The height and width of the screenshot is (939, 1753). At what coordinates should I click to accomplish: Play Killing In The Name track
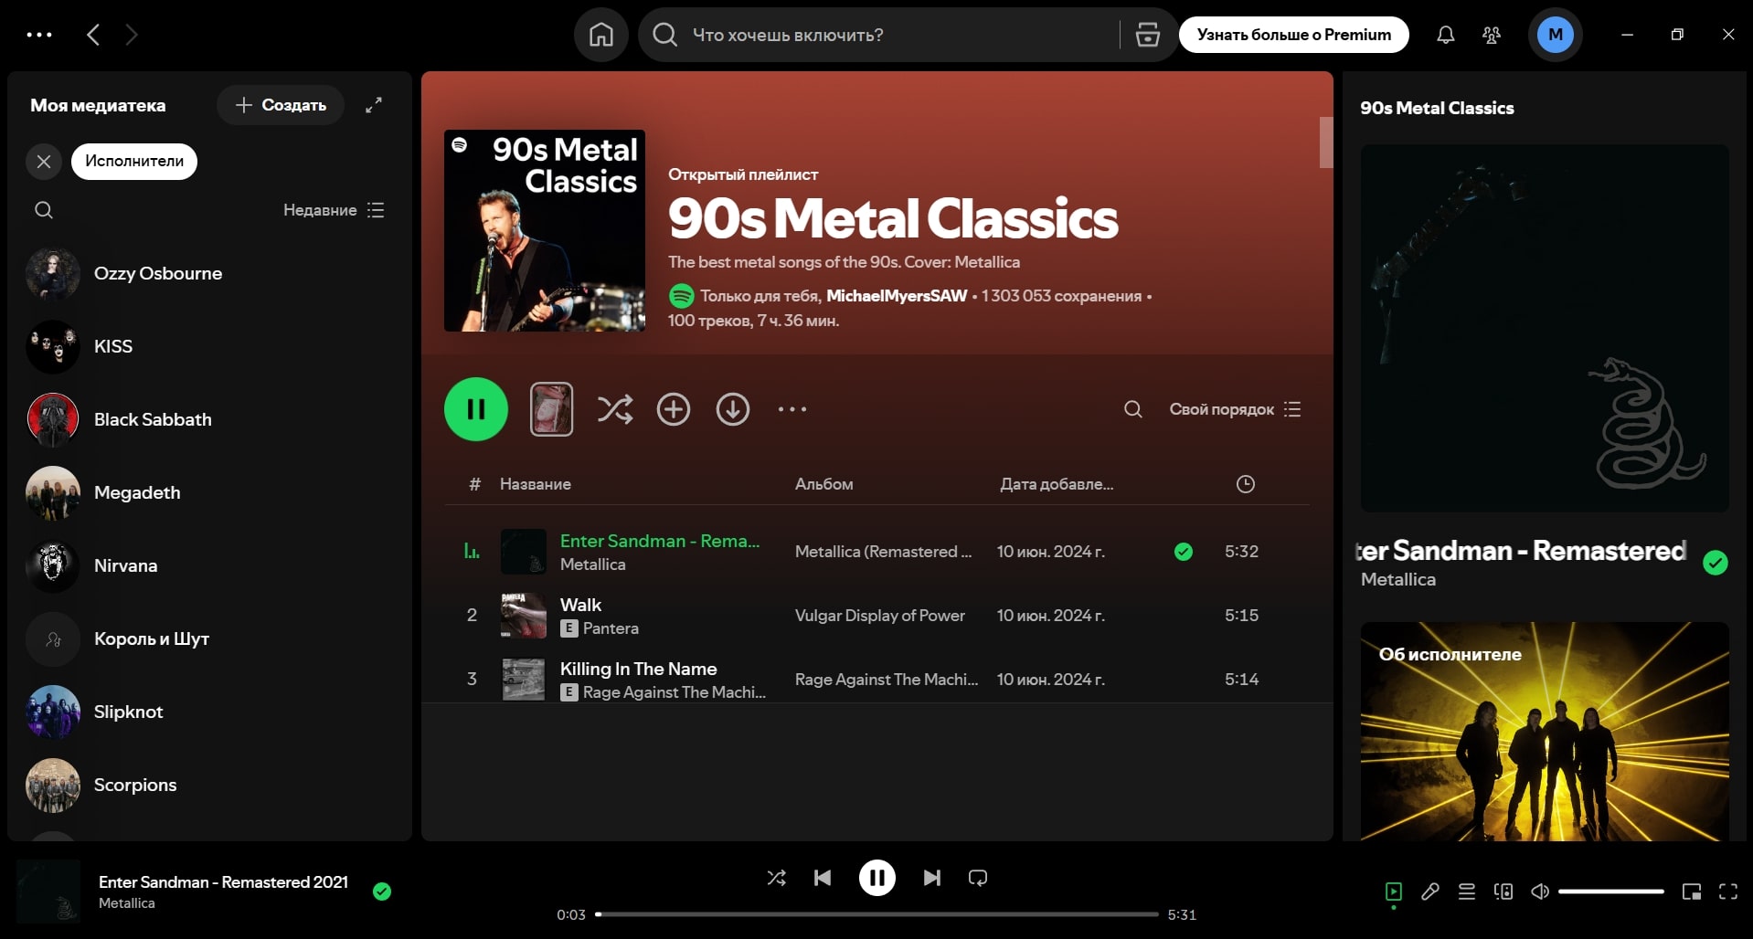coord(638,669)
